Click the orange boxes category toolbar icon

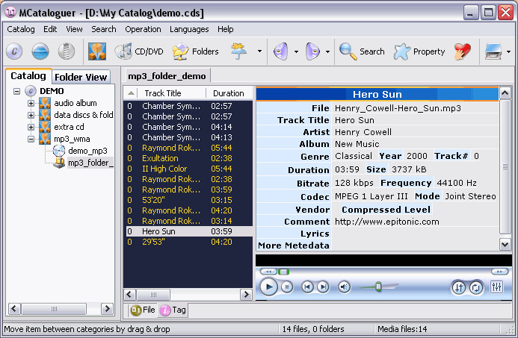point(97,51)
